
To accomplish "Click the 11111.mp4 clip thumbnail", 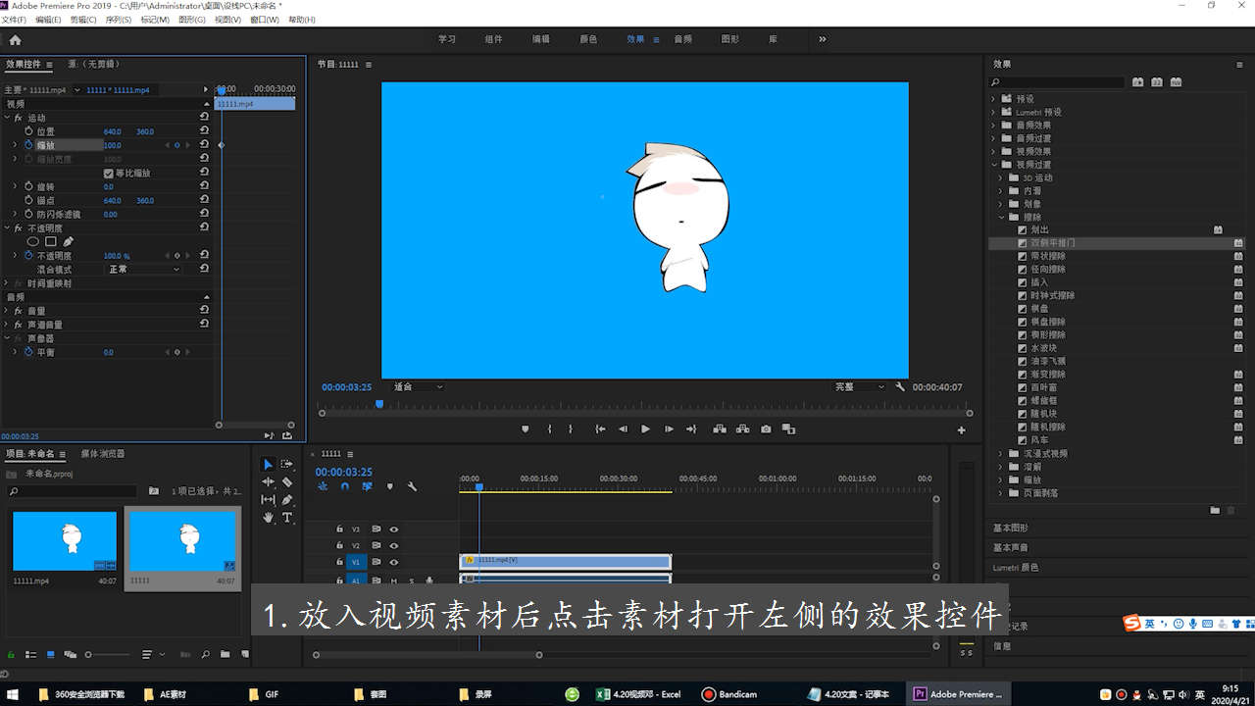I will [x=65, y=541].
